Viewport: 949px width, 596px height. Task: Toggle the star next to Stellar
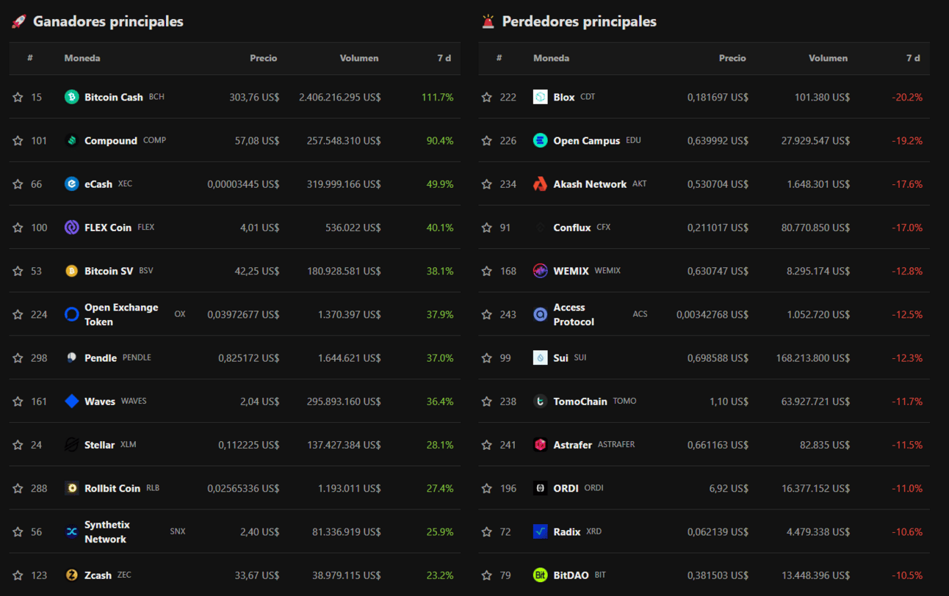coord(18,445)
